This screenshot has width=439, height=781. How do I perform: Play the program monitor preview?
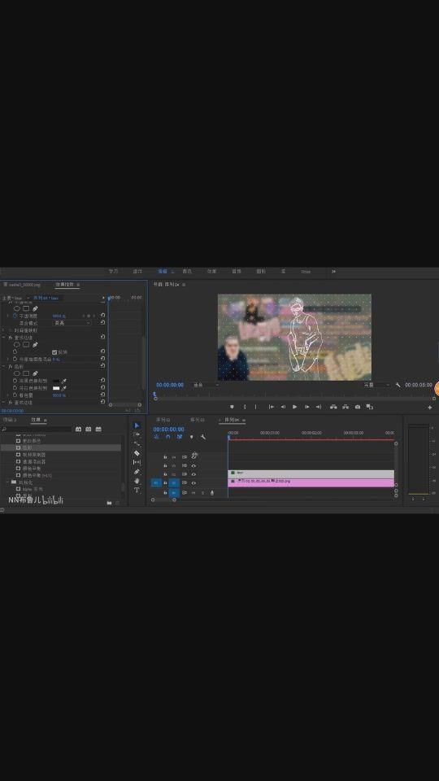point(294,407)
